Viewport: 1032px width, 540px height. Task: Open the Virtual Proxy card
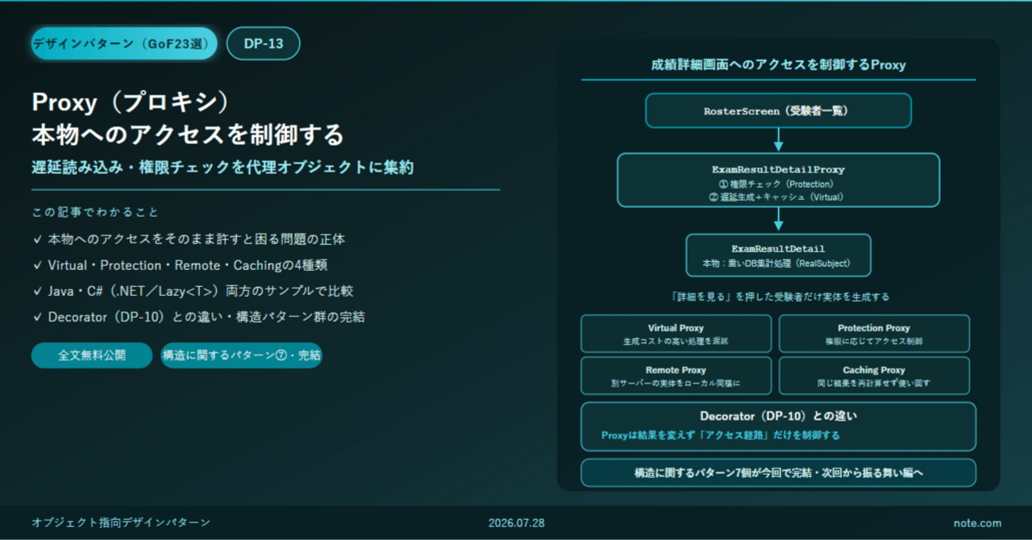pos(676,334)
